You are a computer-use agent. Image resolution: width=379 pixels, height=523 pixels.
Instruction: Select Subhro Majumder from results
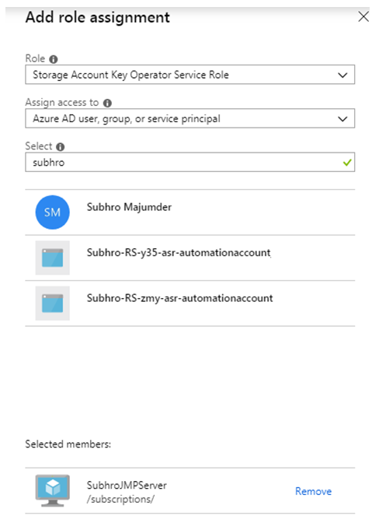pos(190,212)
